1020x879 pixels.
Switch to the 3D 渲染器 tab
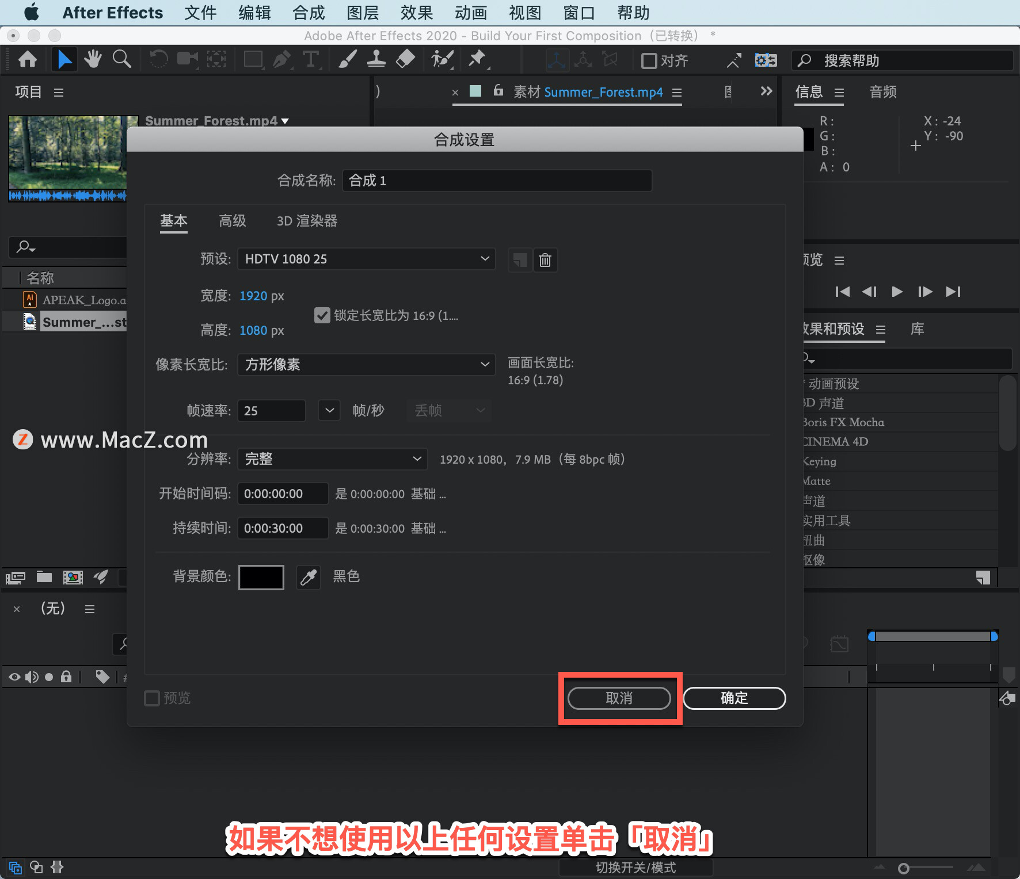(307, 221)
